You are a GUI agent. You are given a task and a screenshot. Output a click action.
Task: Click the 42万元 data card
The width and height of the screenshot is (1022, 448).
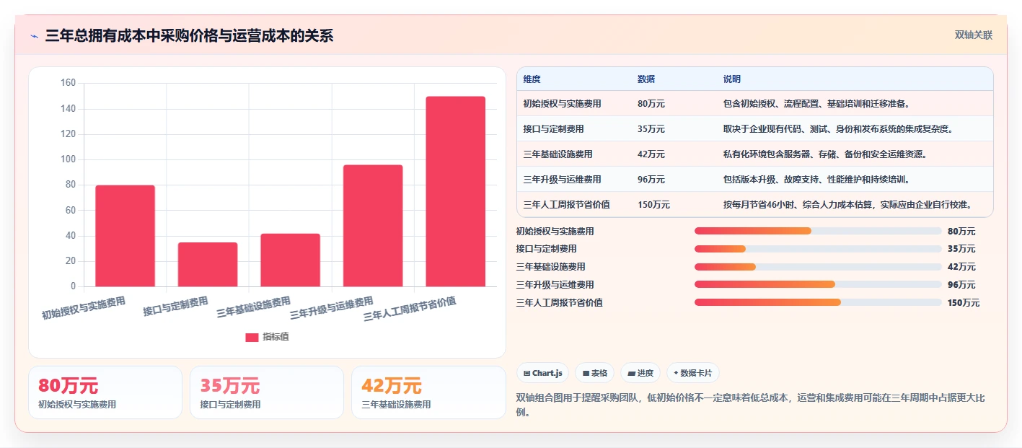428,392
